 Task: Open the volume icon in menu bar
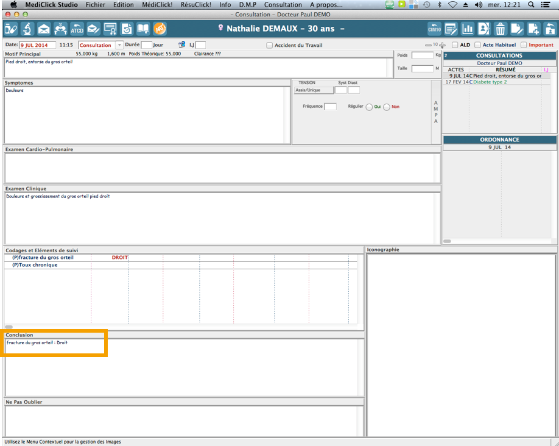click(479, 5)
